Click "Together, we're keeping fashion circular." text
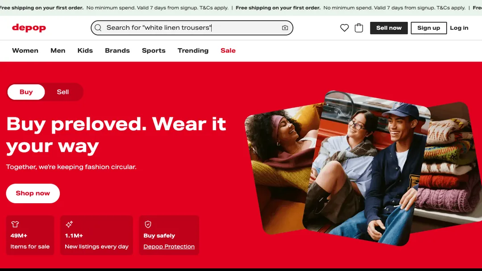Screen dimensions: 482x271 [71, 167]
